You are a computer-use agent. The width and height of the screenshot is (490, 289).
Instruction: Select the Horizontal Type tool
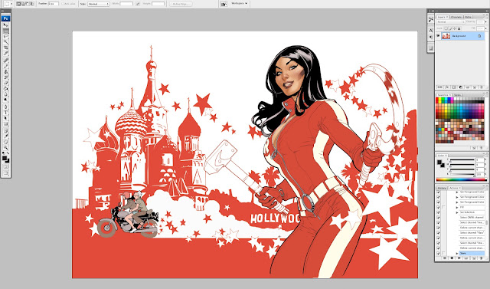6,112
